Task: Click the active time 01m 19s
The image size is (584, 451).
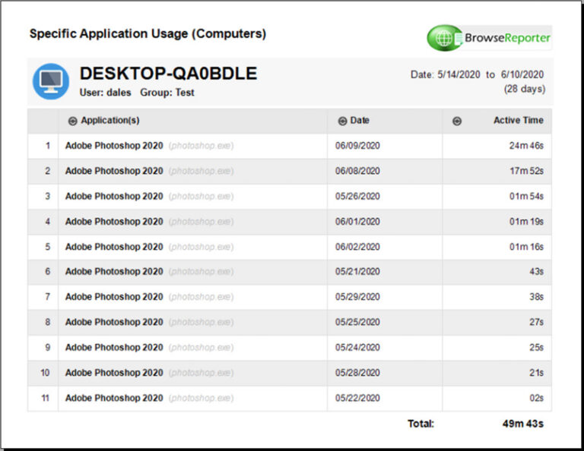Action: pyautogui.click(x=526, y=222)
